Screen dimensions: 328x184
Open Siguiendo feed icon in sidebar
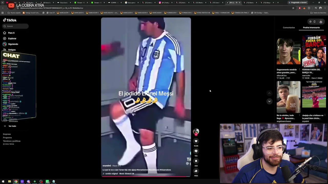pyautogui.click(x=5, y=44)
